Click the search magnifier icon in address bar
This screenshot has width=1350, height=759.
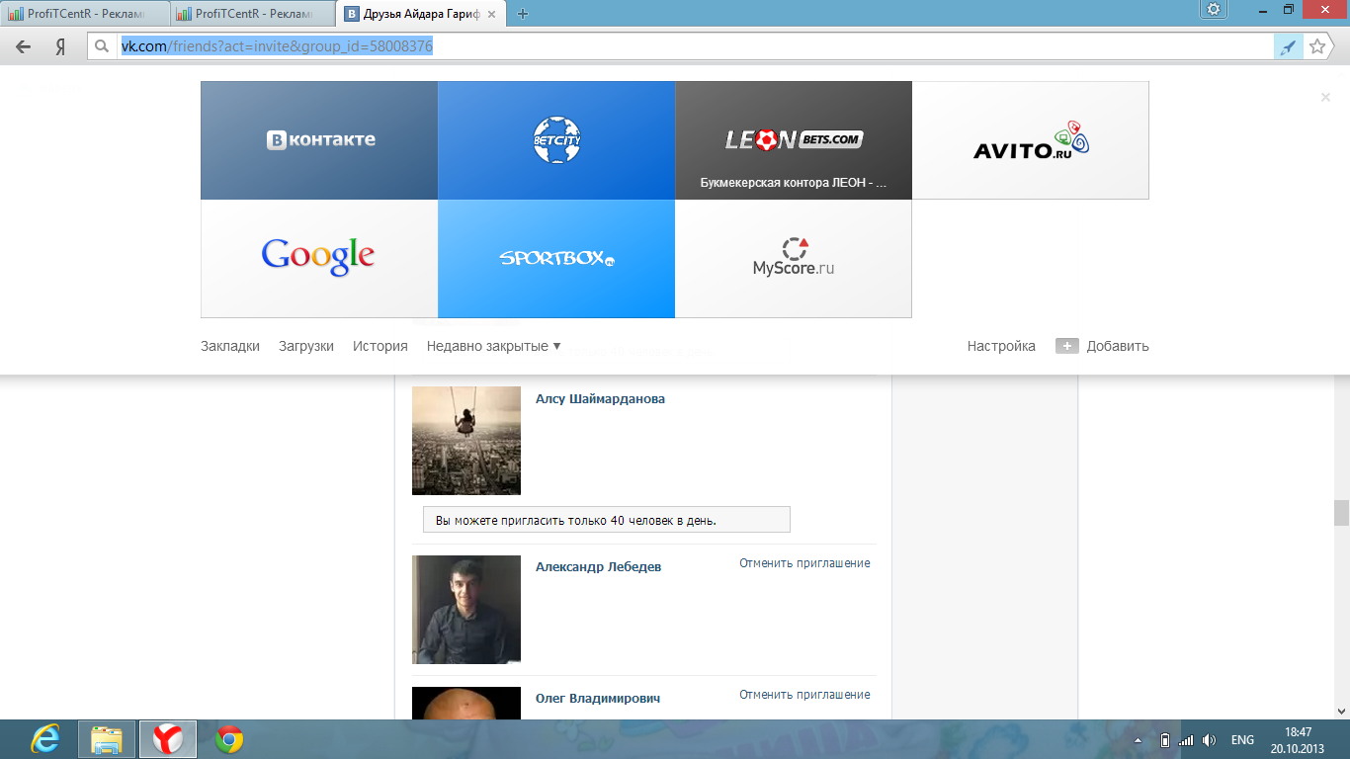click(x=102, y=46)
